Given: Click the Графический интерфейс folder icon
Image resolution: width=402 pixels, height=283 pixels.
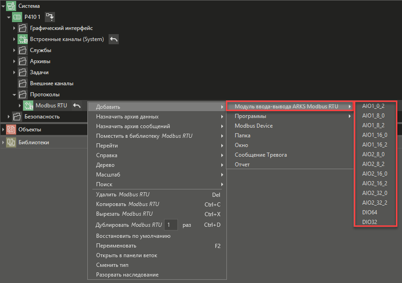Looking at the screenshot, I should (x=23, y=28).
